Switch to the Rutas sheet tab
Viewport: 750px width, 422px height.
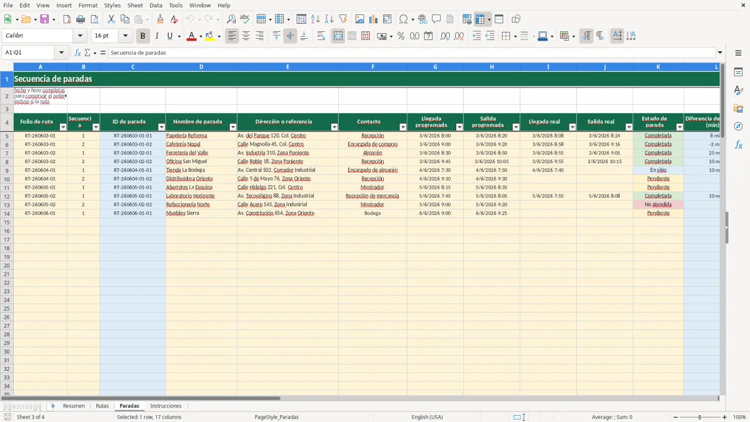pos(102,406)
